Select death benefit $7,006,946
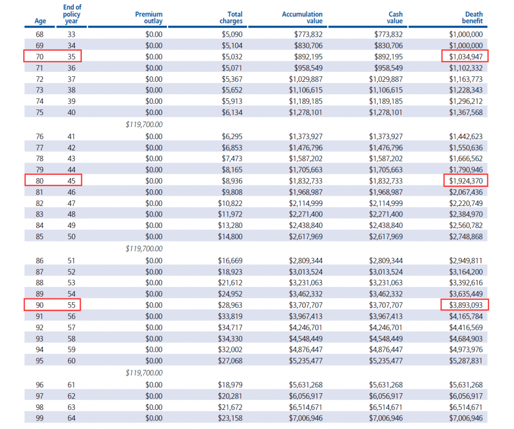The image size is (514, 429). click(465, 418)
